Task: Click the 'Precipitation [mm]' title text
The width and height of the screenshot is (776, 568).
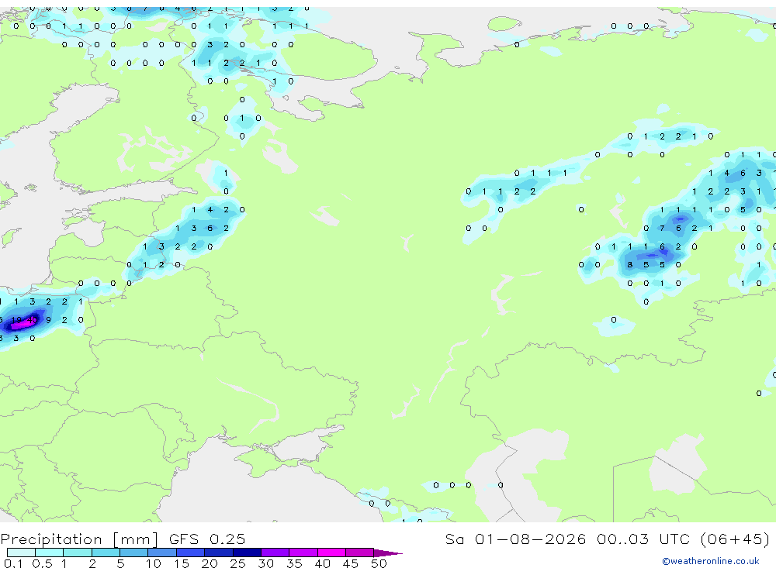Action: click(x=79, y=539)
